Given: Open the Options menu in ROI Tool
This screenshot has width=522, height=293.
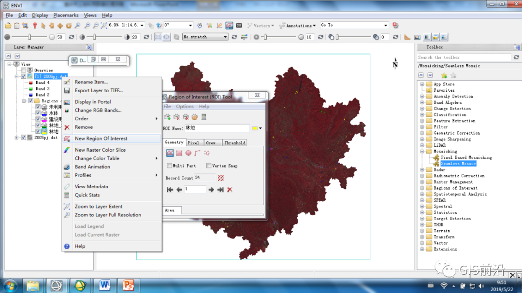Looking at the screenshot, I should [185, 106].
